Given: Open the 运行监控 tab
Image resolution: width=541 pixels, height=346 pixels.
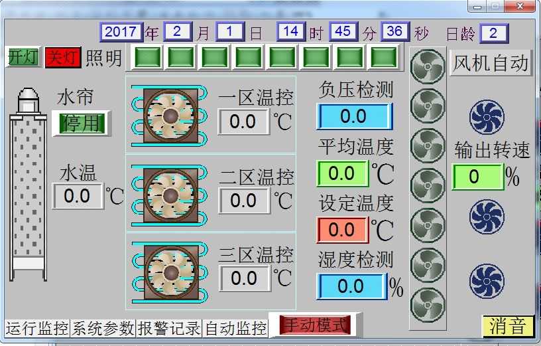Looking at the screenshot, I should (37, 327).
